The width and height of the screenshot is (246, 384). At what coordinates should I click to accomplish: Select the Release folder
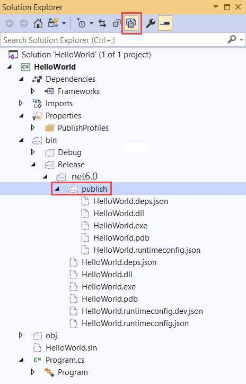tap(71, 165)
